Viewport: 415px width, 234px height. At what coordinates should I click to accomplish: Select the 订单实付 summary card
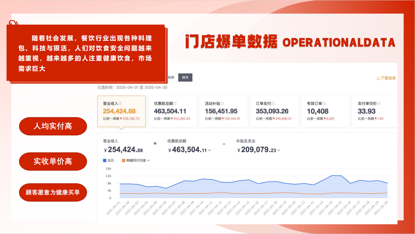[274, 111]
